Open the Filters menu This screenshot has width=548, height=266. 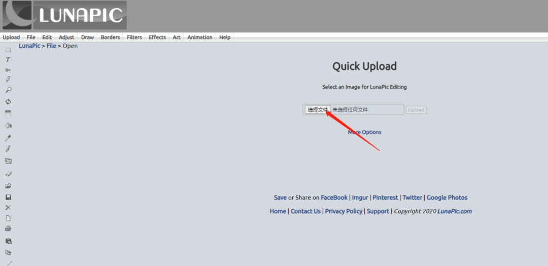134,38
